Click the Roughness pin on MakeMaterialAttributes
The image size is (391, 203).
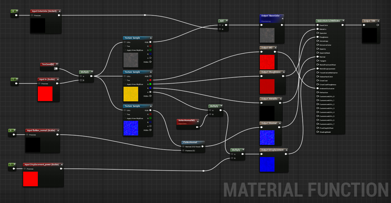coord(317,37)
